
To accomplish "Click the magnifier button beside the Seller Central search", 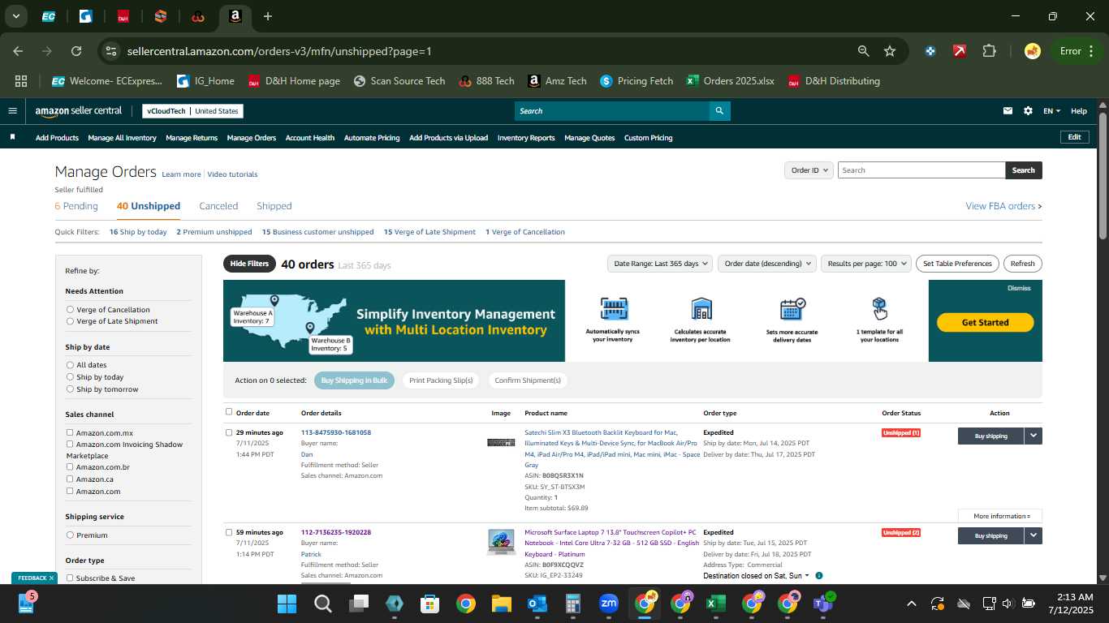I will click(719, 111).
